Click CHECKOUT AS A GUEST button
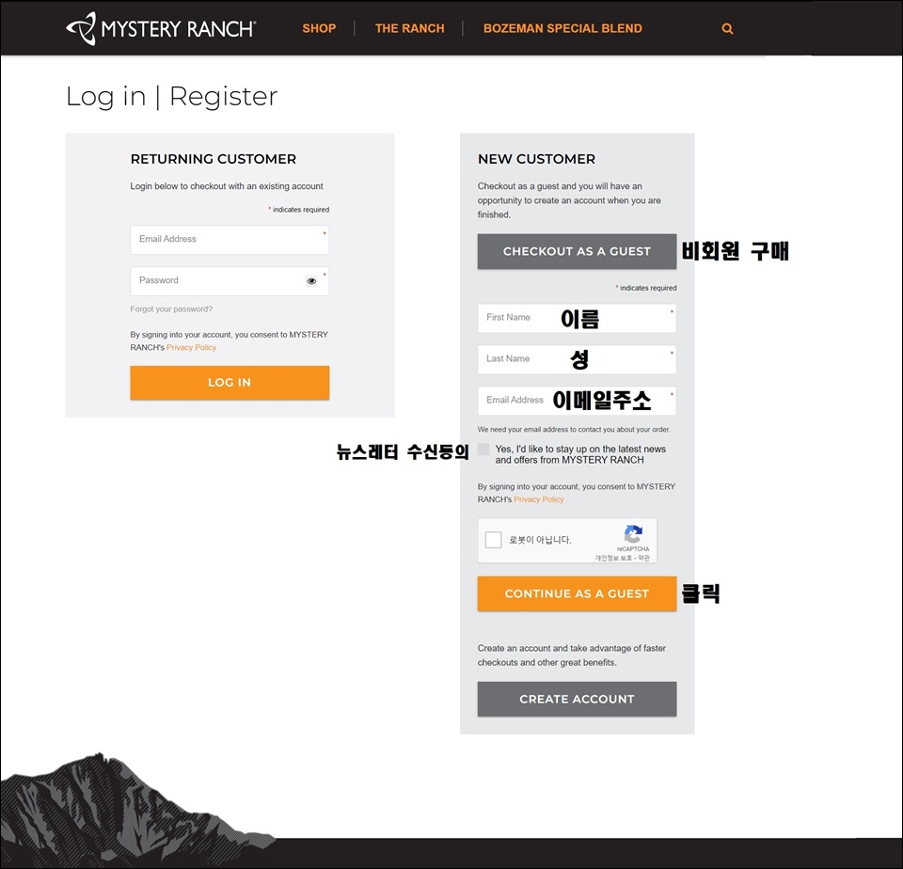 [577, 251]
